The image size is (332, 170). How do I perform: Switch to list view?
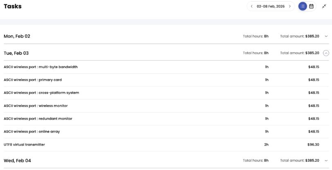point(303,7)
